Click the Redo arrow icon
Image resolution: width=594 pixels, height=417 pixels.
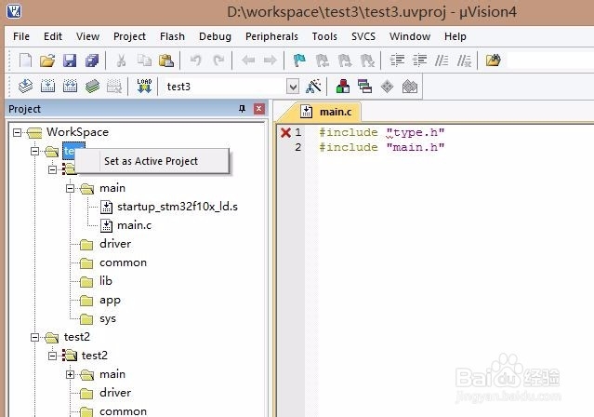[x=218, y=60]
